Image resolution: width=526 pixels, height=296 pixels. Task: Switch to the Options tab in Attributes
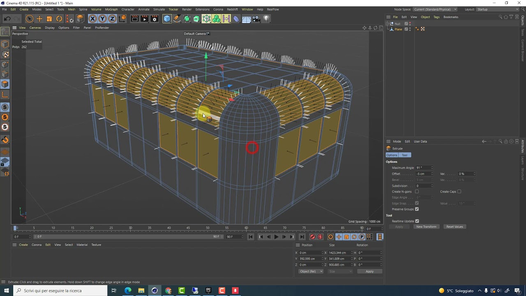coord(392,155)
